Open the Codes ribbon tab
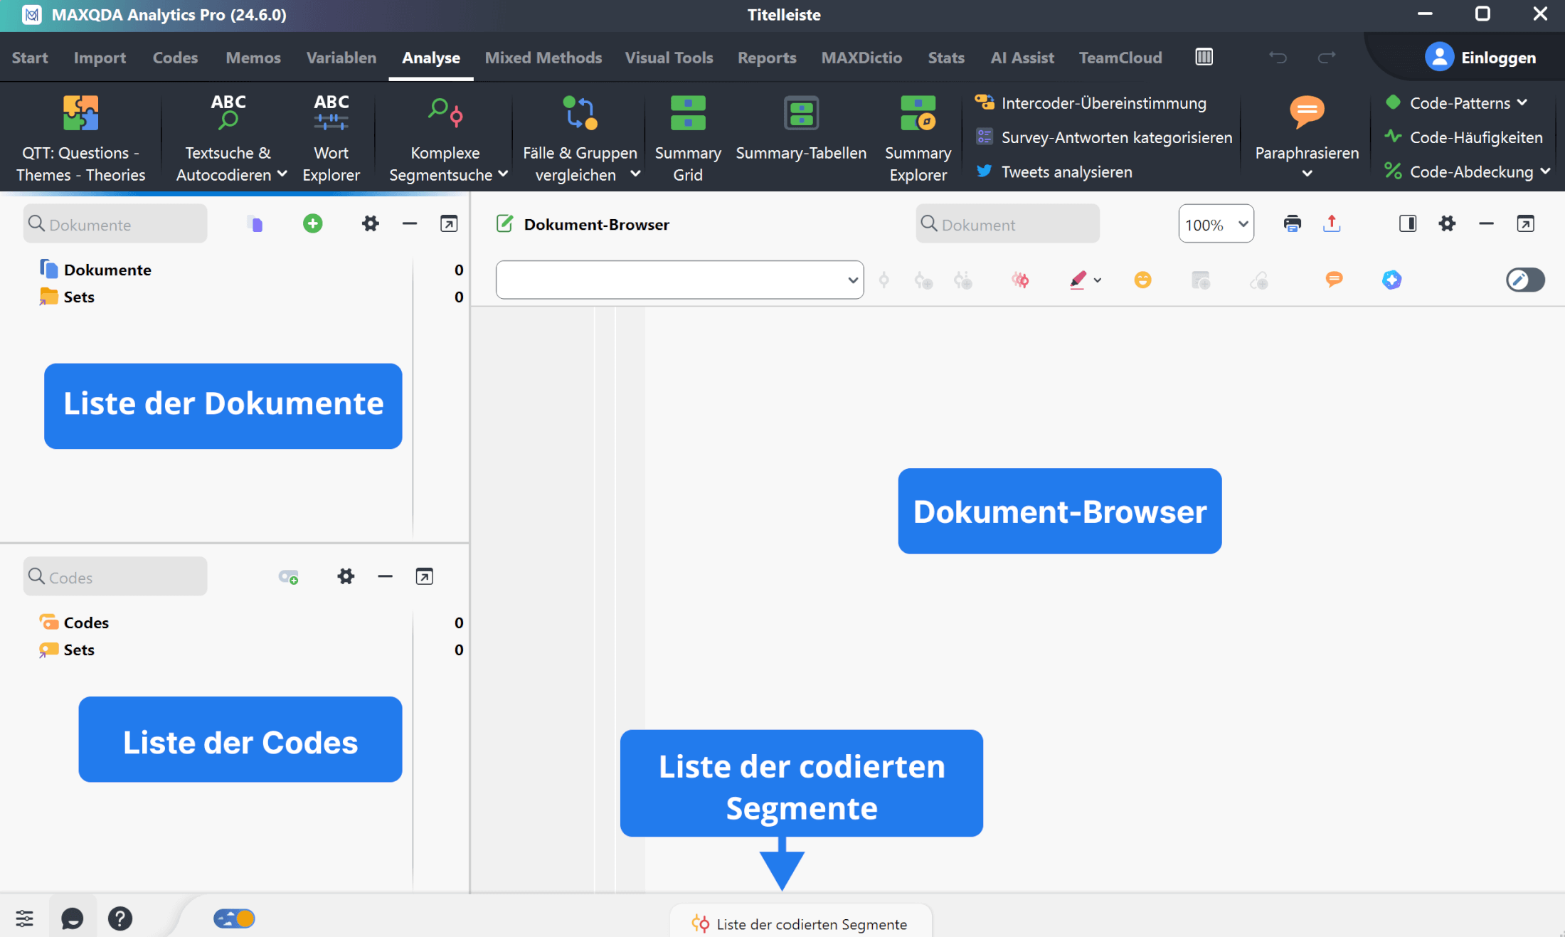The width and height of the screenshot is (1565, 937). pyautogui.click(x=175, y=58)
